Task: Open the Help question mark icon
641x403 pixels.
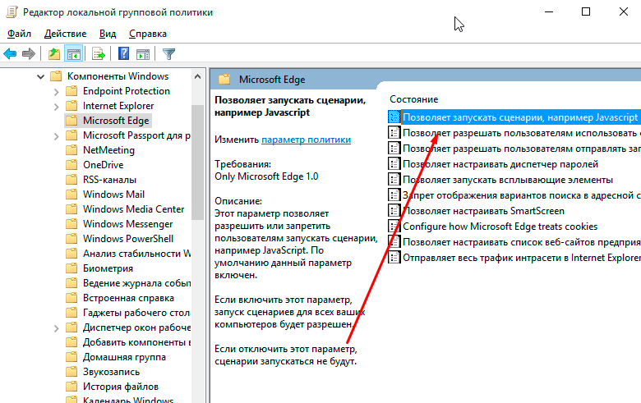Action: click(123, 54)
